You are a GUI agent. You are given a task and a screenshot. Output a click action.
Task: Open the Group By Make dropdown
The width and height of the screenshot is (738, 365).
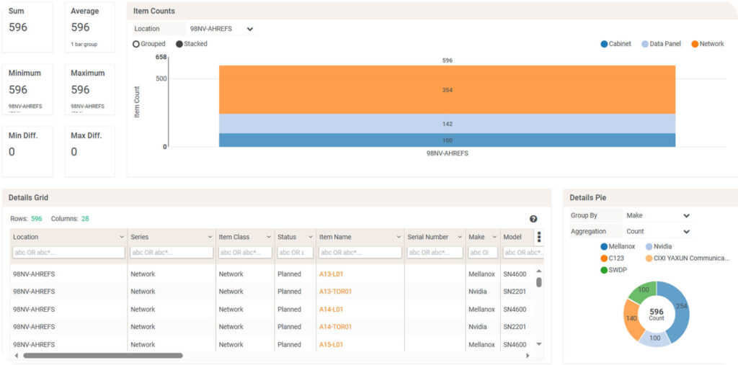click(x=658, y=215)
